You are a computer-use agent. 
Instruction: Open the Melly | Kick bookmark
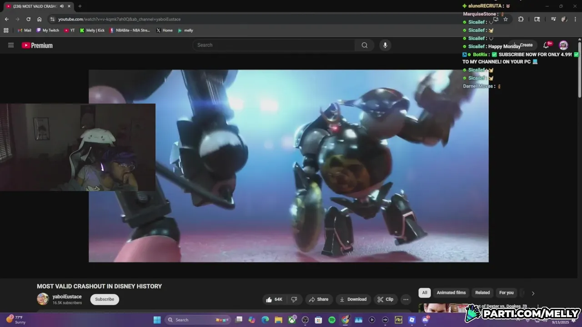click(x=92, y=30)
